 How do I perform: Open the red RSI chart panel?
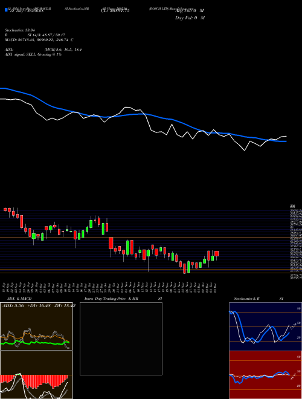click(x=265, y=375)
